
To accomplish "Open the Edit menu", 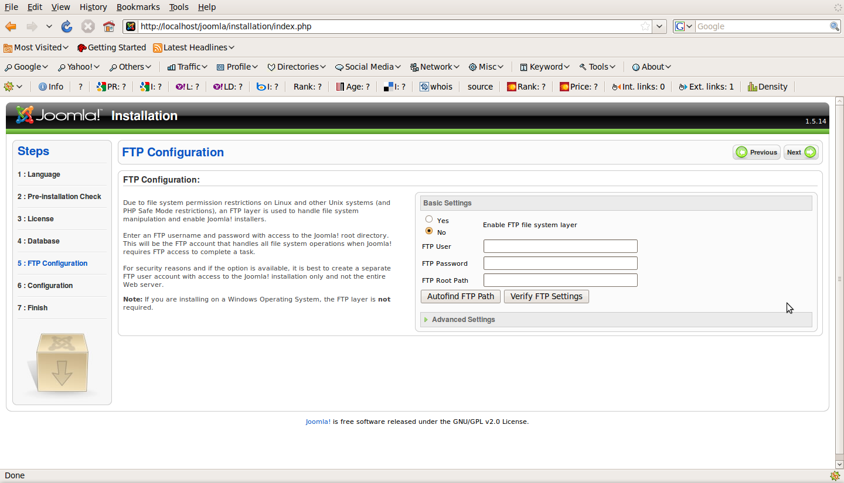I will coord(35,7).
